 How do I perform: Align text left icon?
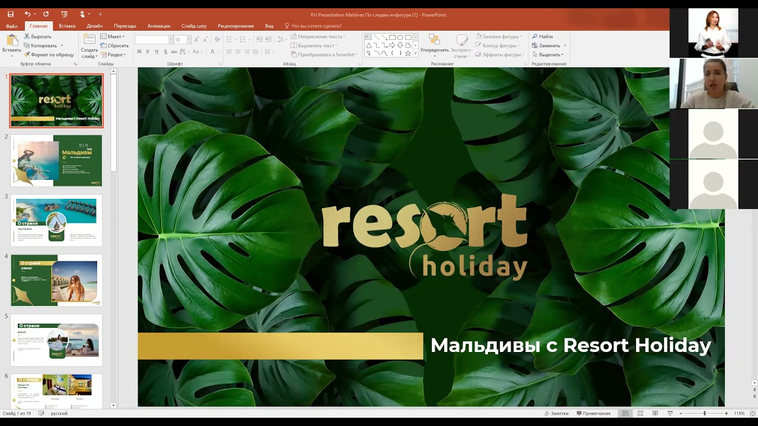tap(229, 52)
